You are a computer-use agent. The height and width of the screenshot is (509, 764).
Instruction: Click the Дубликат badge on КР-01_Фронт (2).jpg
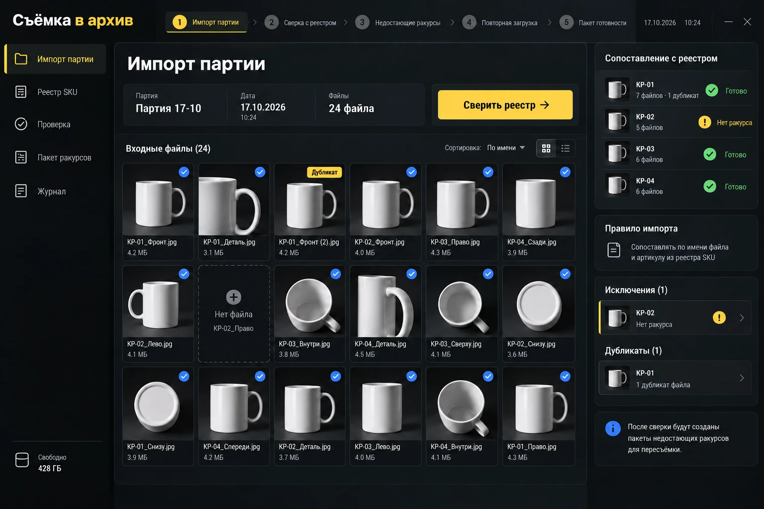tap(324, 172)
